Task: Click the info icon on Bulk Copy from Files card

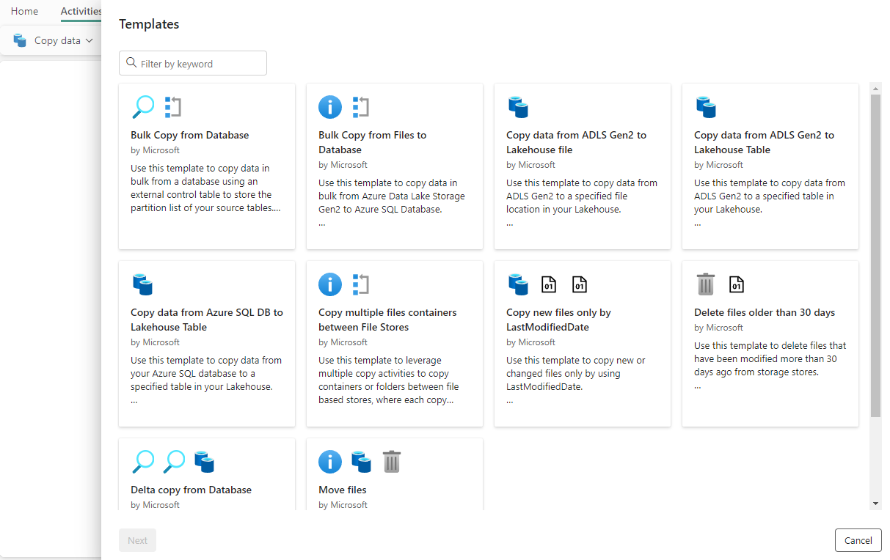Action: pyautogui.click(x=330, y=107)
